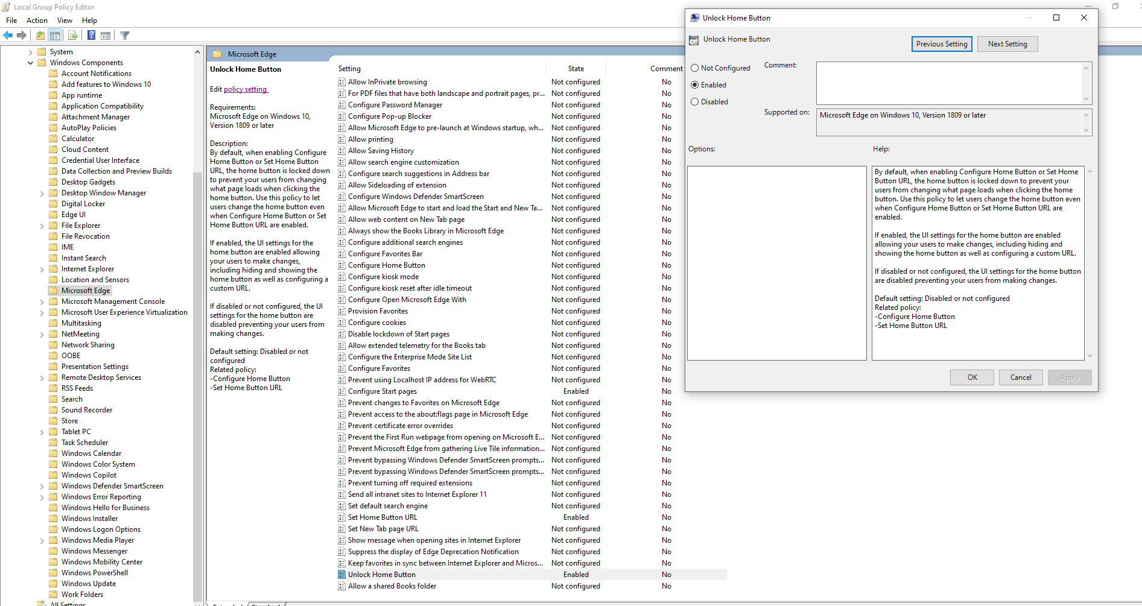The height and width of the screenshot is (606, 1142).
Task: Expand the Internet Explorer tree node
Action: [42, 269]
